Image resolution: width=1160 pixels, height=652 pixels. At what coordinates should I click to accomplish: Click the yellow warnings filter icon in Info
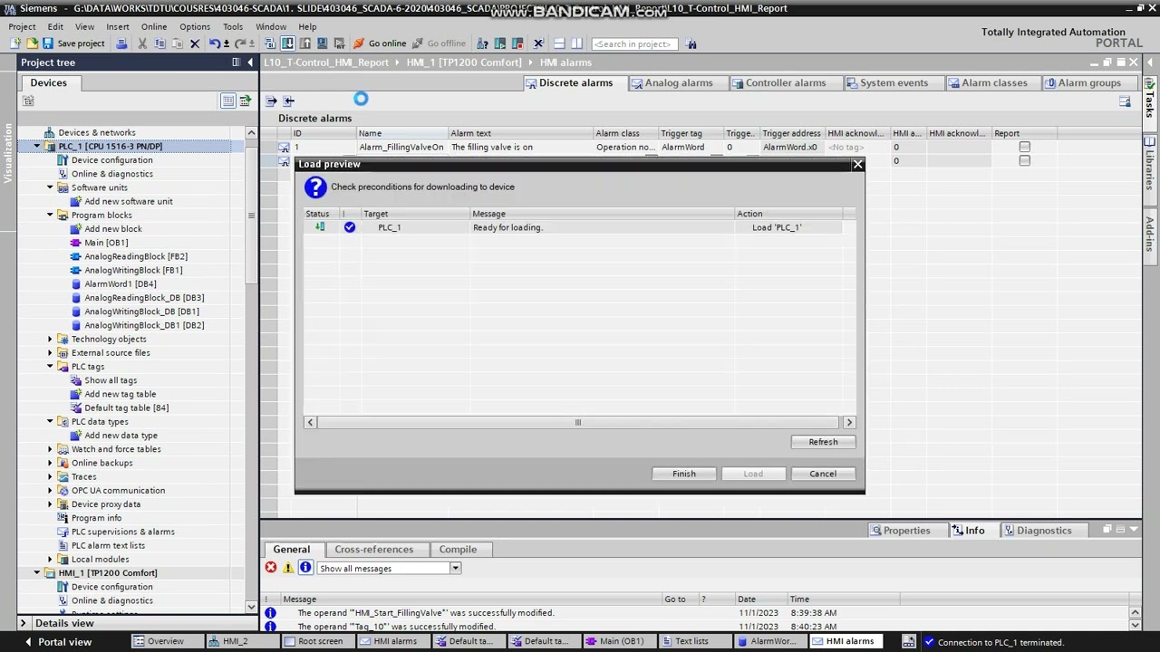(x=288, y=568)
